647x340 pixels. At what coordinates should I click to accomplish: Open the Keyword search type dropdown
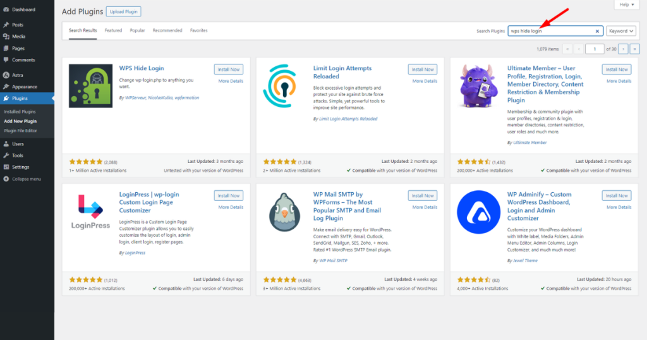621,31
